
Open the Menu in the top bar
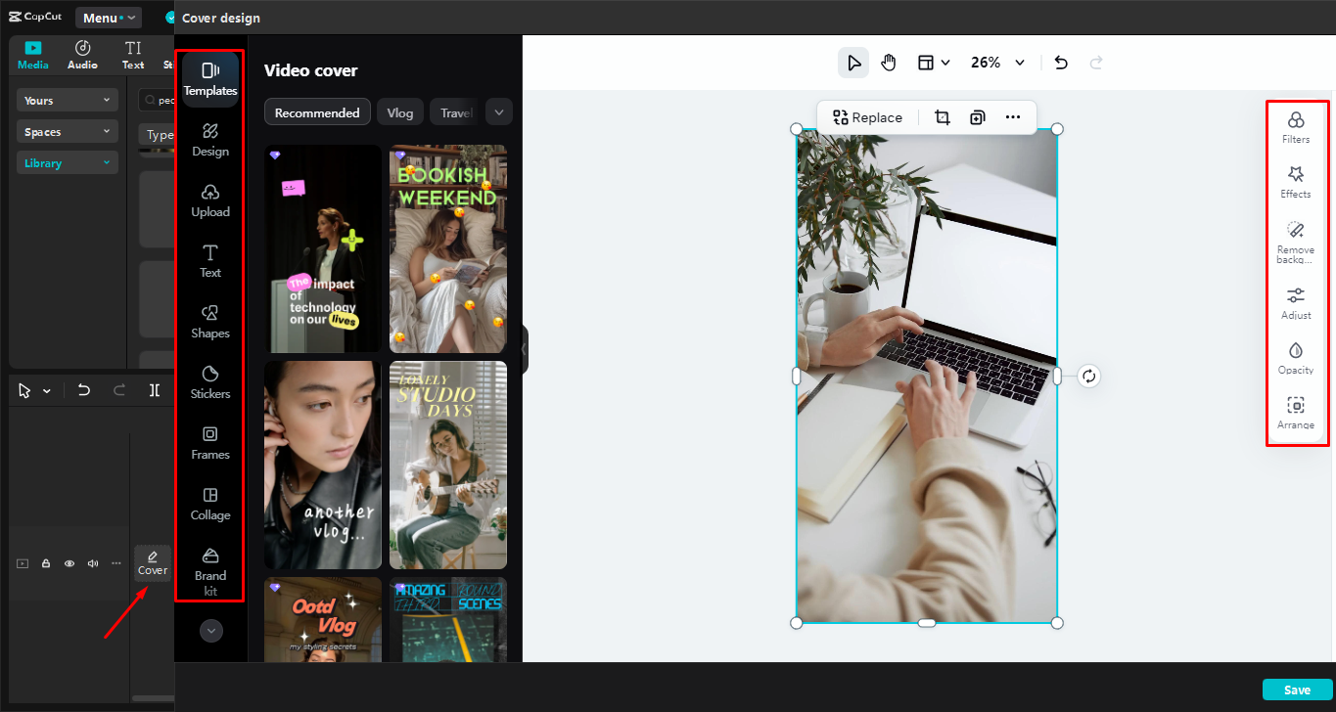pyautogui.click(x=108, y=17)
